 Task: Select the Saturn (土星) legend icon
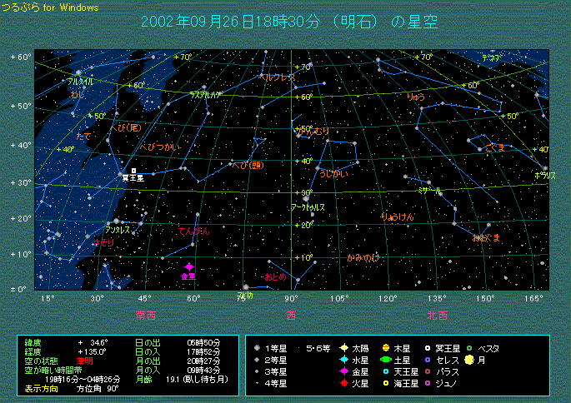(x=385, y=360)
